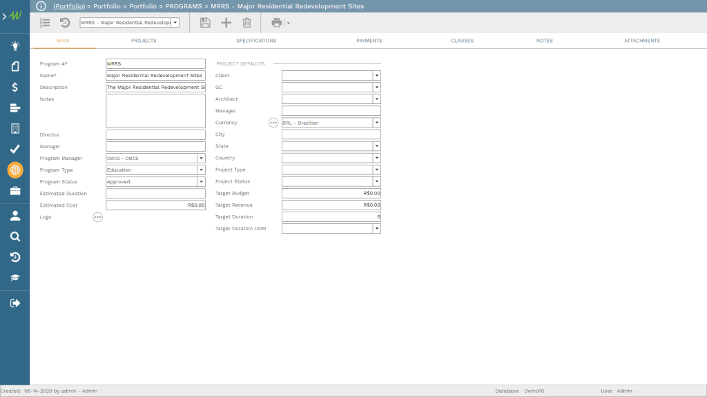
Task: Click the City input field
Action: click(x=331, y=134)
